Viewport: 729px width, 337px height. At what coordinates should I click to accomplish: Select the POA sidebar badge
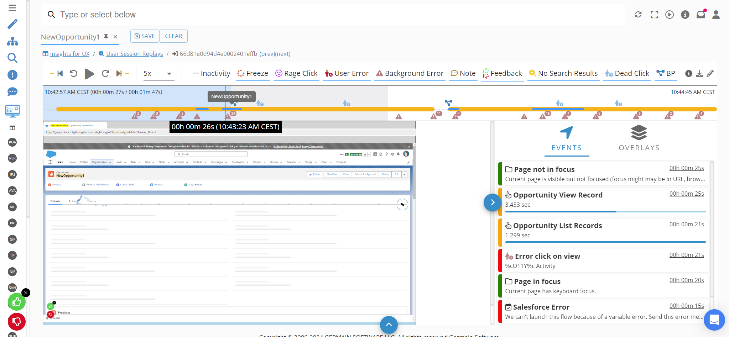[12, 142]
